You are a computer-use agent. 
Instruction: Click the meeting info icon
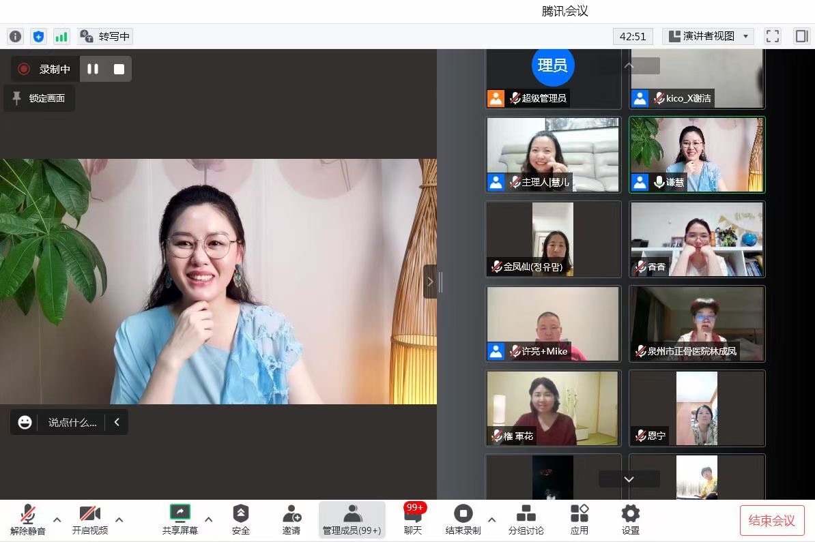click(15, 36)
